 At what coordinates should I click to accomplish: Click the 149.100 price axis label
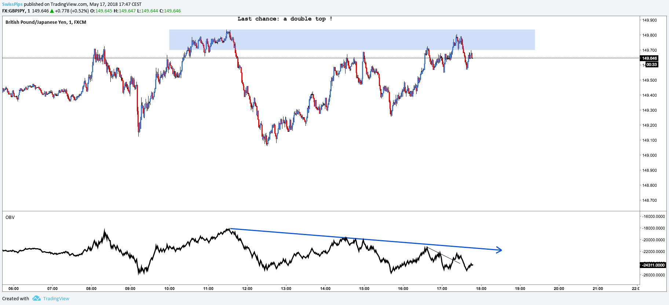click(649, 140)
